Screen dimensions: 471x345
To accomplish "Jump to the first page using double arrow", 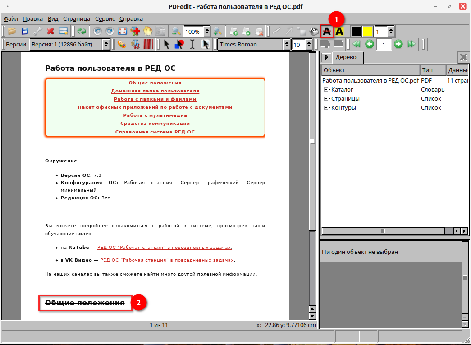I will (x=357, y=44).
